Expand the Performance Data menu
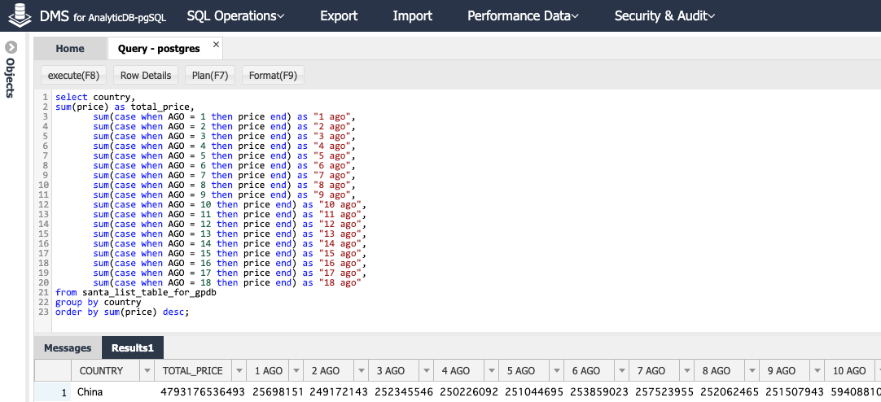881x402 pixels. click(x=523, y=15)
